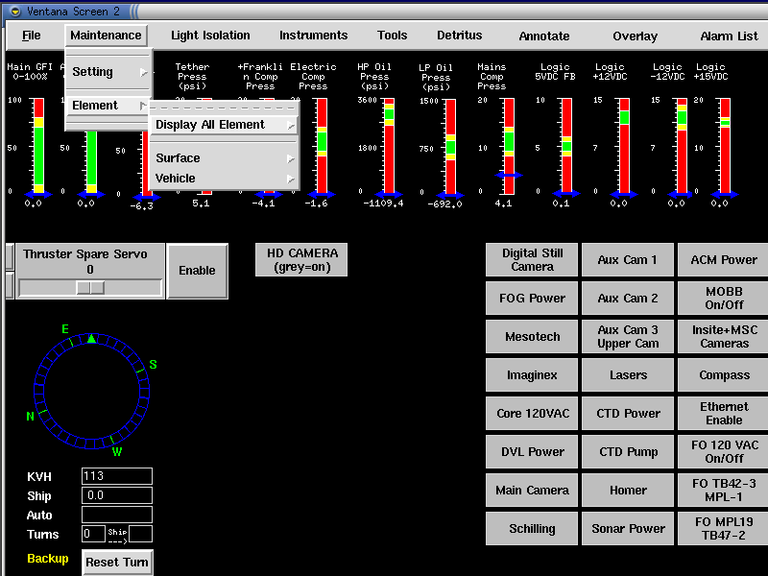Toggle Insite+MSC Cameras
The image size is (768, 576).
tap(724, 337)
